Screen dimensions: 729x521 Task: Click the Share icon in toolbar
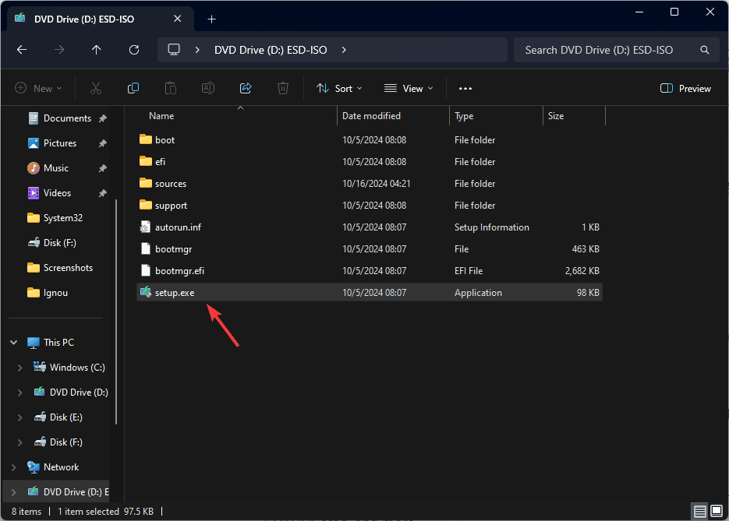(246, 89)
